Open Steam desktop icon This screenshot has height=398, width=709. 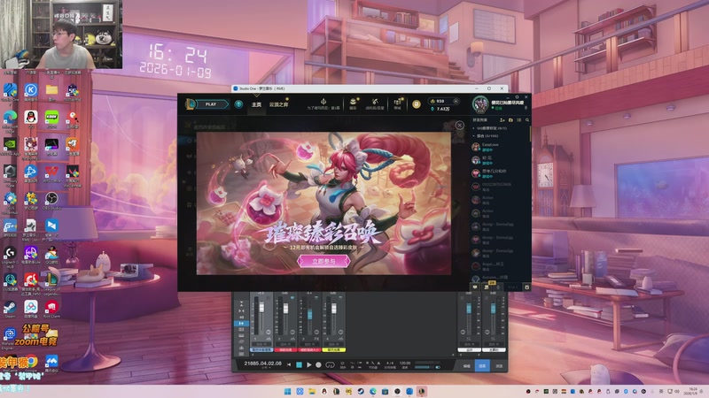coord(10,309)
